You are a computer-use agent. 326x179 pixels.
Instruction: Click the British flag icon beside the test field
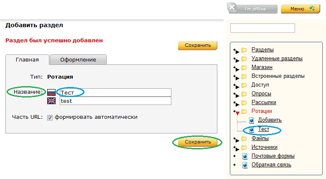[51, 101]
